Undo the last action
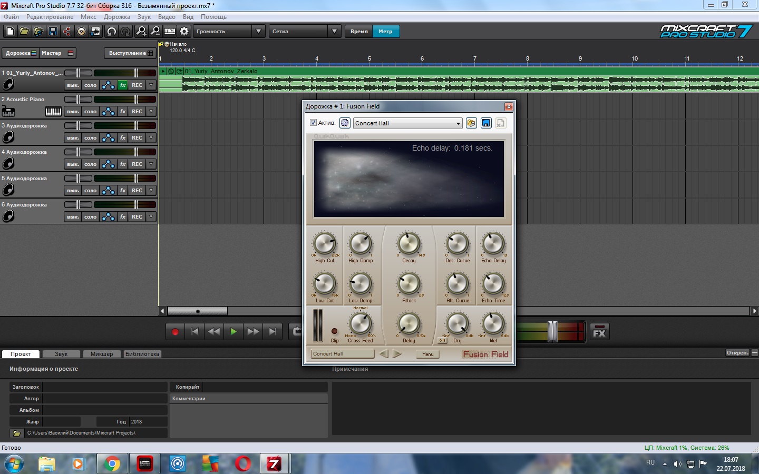 [x=112, y=32]
